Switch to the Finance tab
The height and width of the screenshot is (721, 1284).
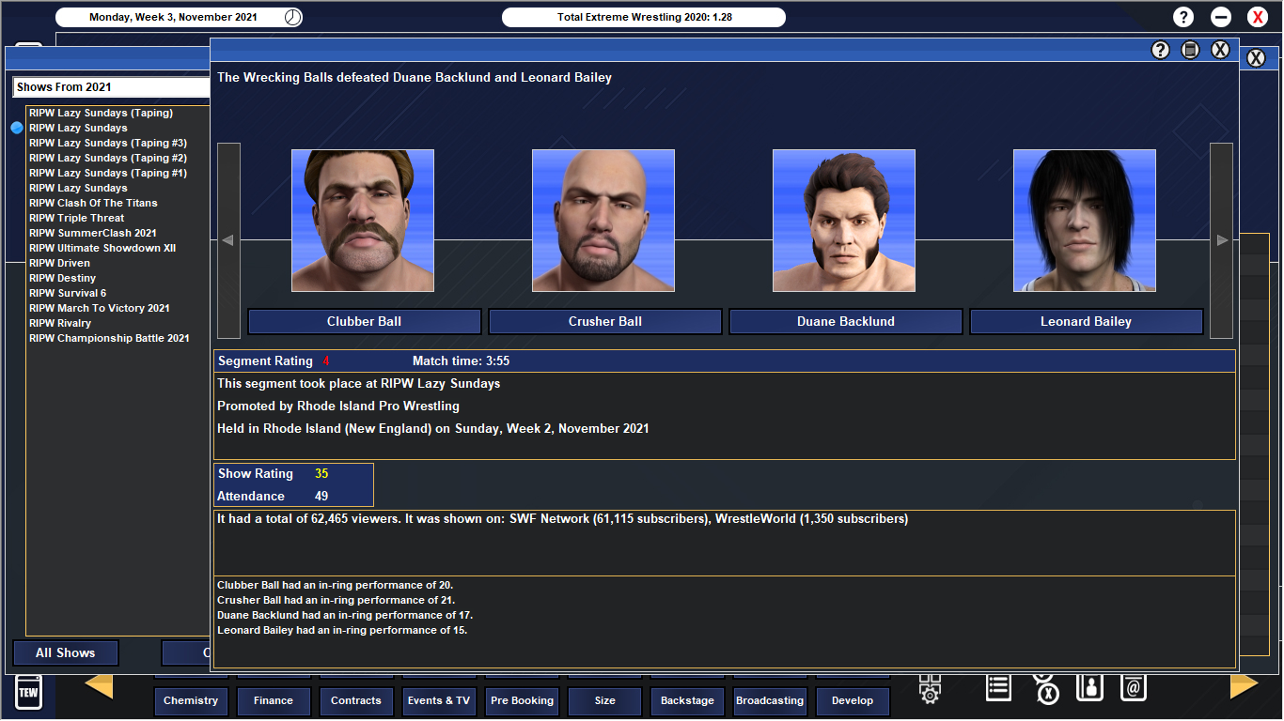click(x=273, y=700)
